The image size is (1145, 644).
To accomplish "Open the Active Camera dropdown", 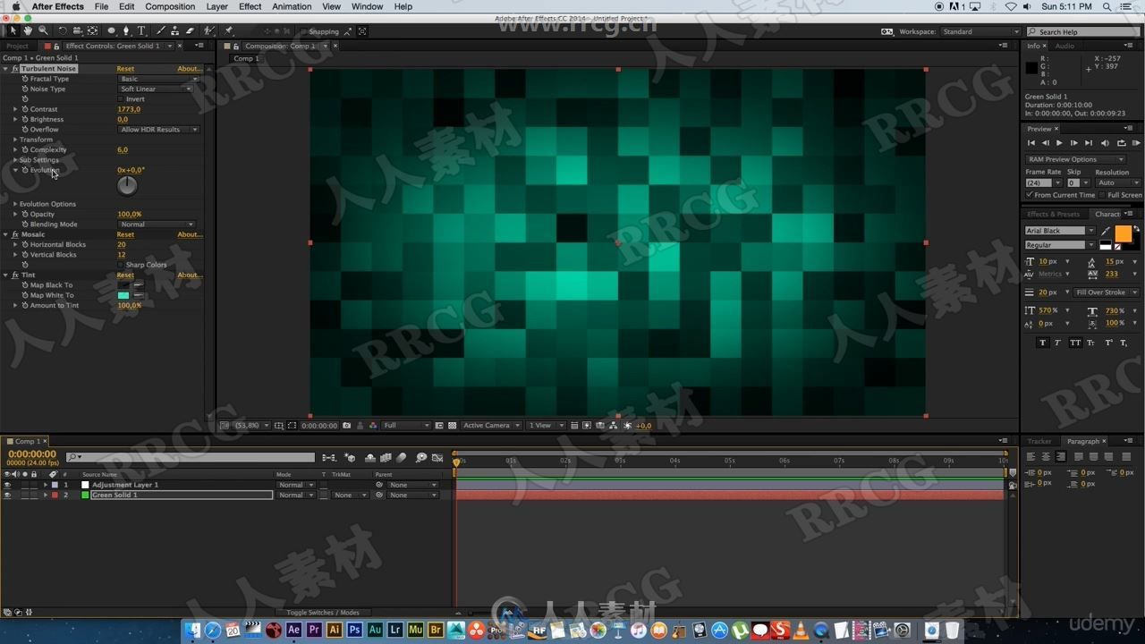I will point(491,426).
